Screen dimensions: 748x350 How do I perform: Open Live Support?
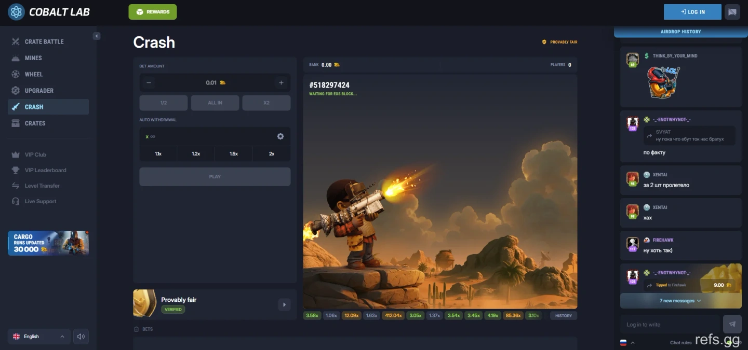pyautogui.click(x=41, y=201)
